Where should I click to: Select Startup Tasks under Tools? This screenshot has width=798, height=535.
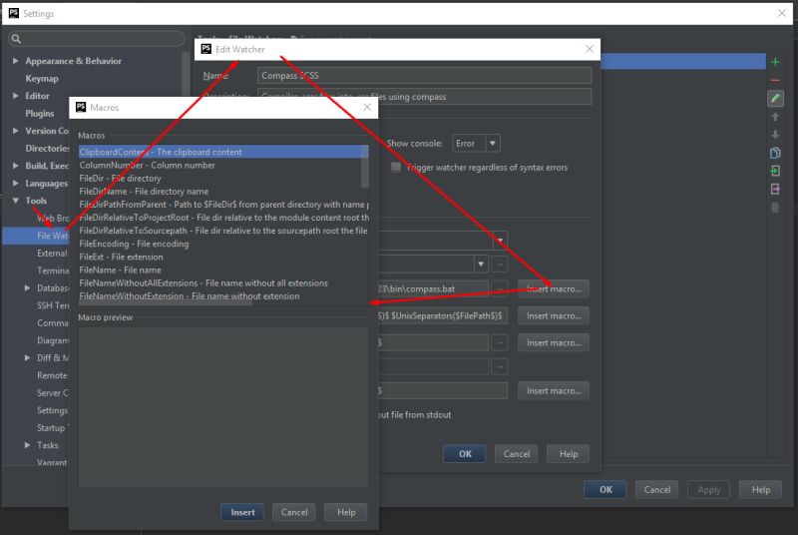point(53,428)
